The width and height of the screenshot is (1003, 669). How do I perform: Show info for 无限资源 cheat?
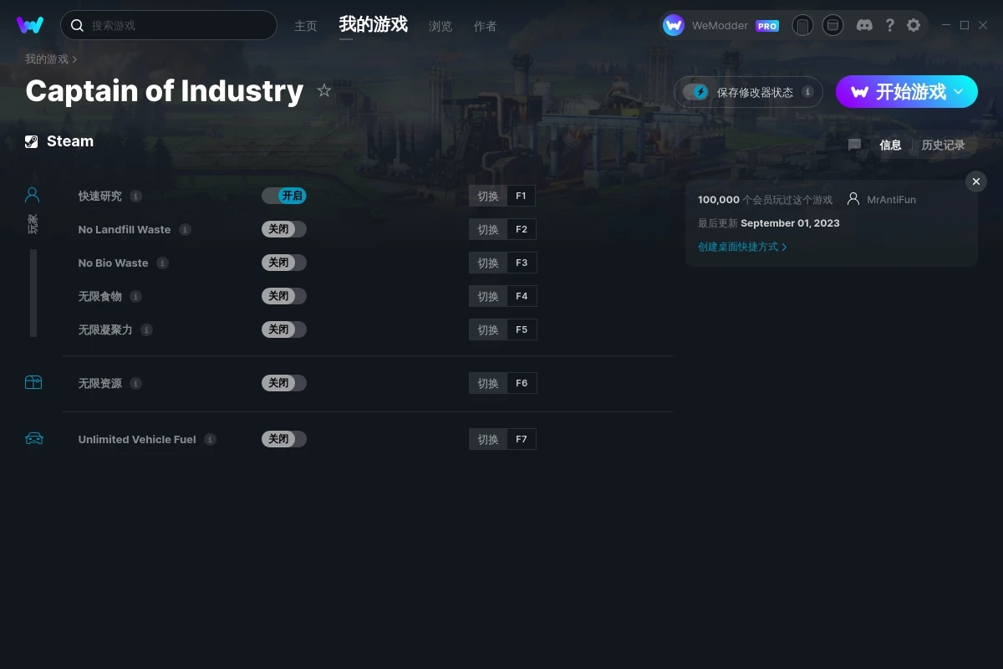[x=135, y=383]
